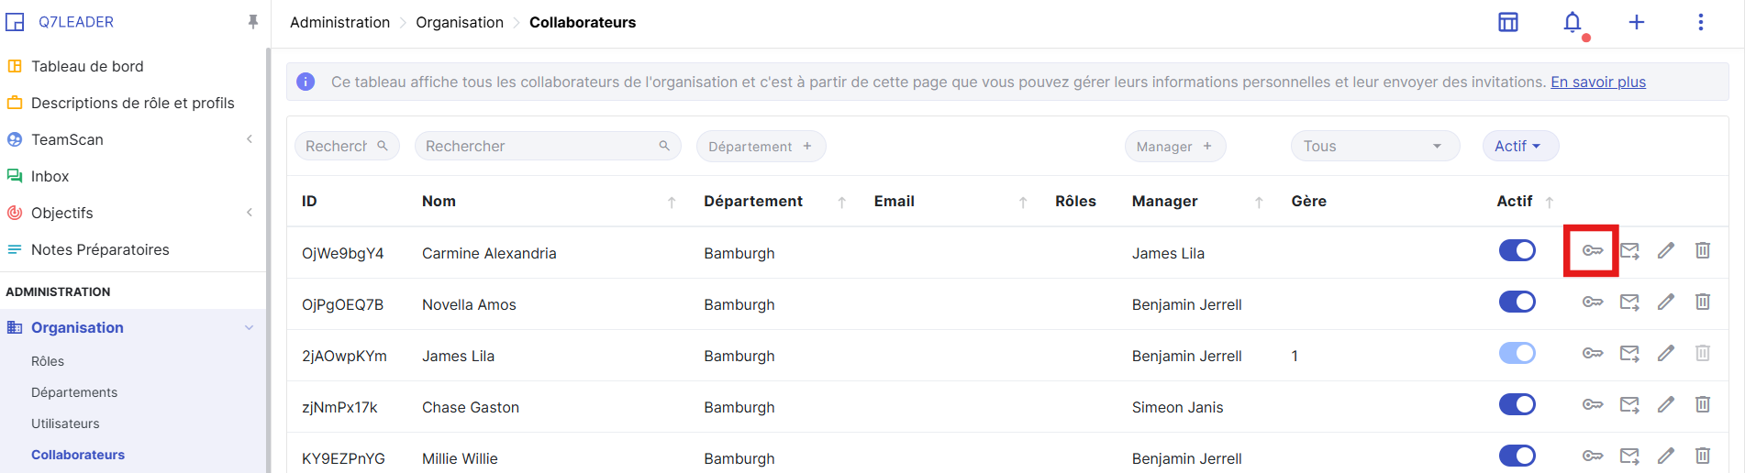This screenshot has width=1745, height=473.
Task: Toggle active switch for Carmine Alexandria
Action: click(x=1517, y=250)
